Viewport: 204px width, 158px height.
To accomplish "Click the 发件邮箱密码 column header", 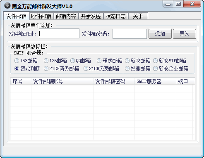I will click(x=114, y=81).
